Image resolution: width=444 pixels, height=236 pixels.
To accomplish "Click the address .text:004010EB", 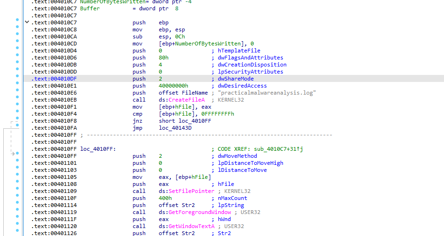I will 54,100.
